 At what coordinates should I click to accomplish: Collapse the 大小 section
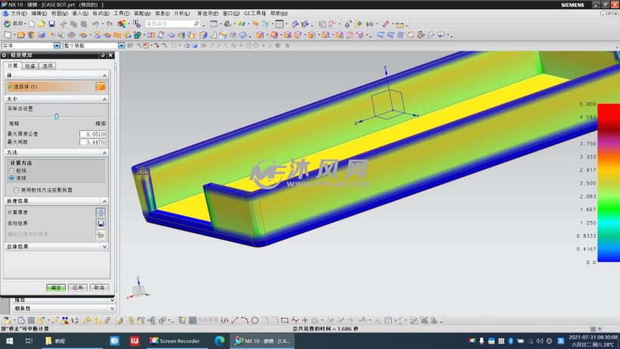104,99
